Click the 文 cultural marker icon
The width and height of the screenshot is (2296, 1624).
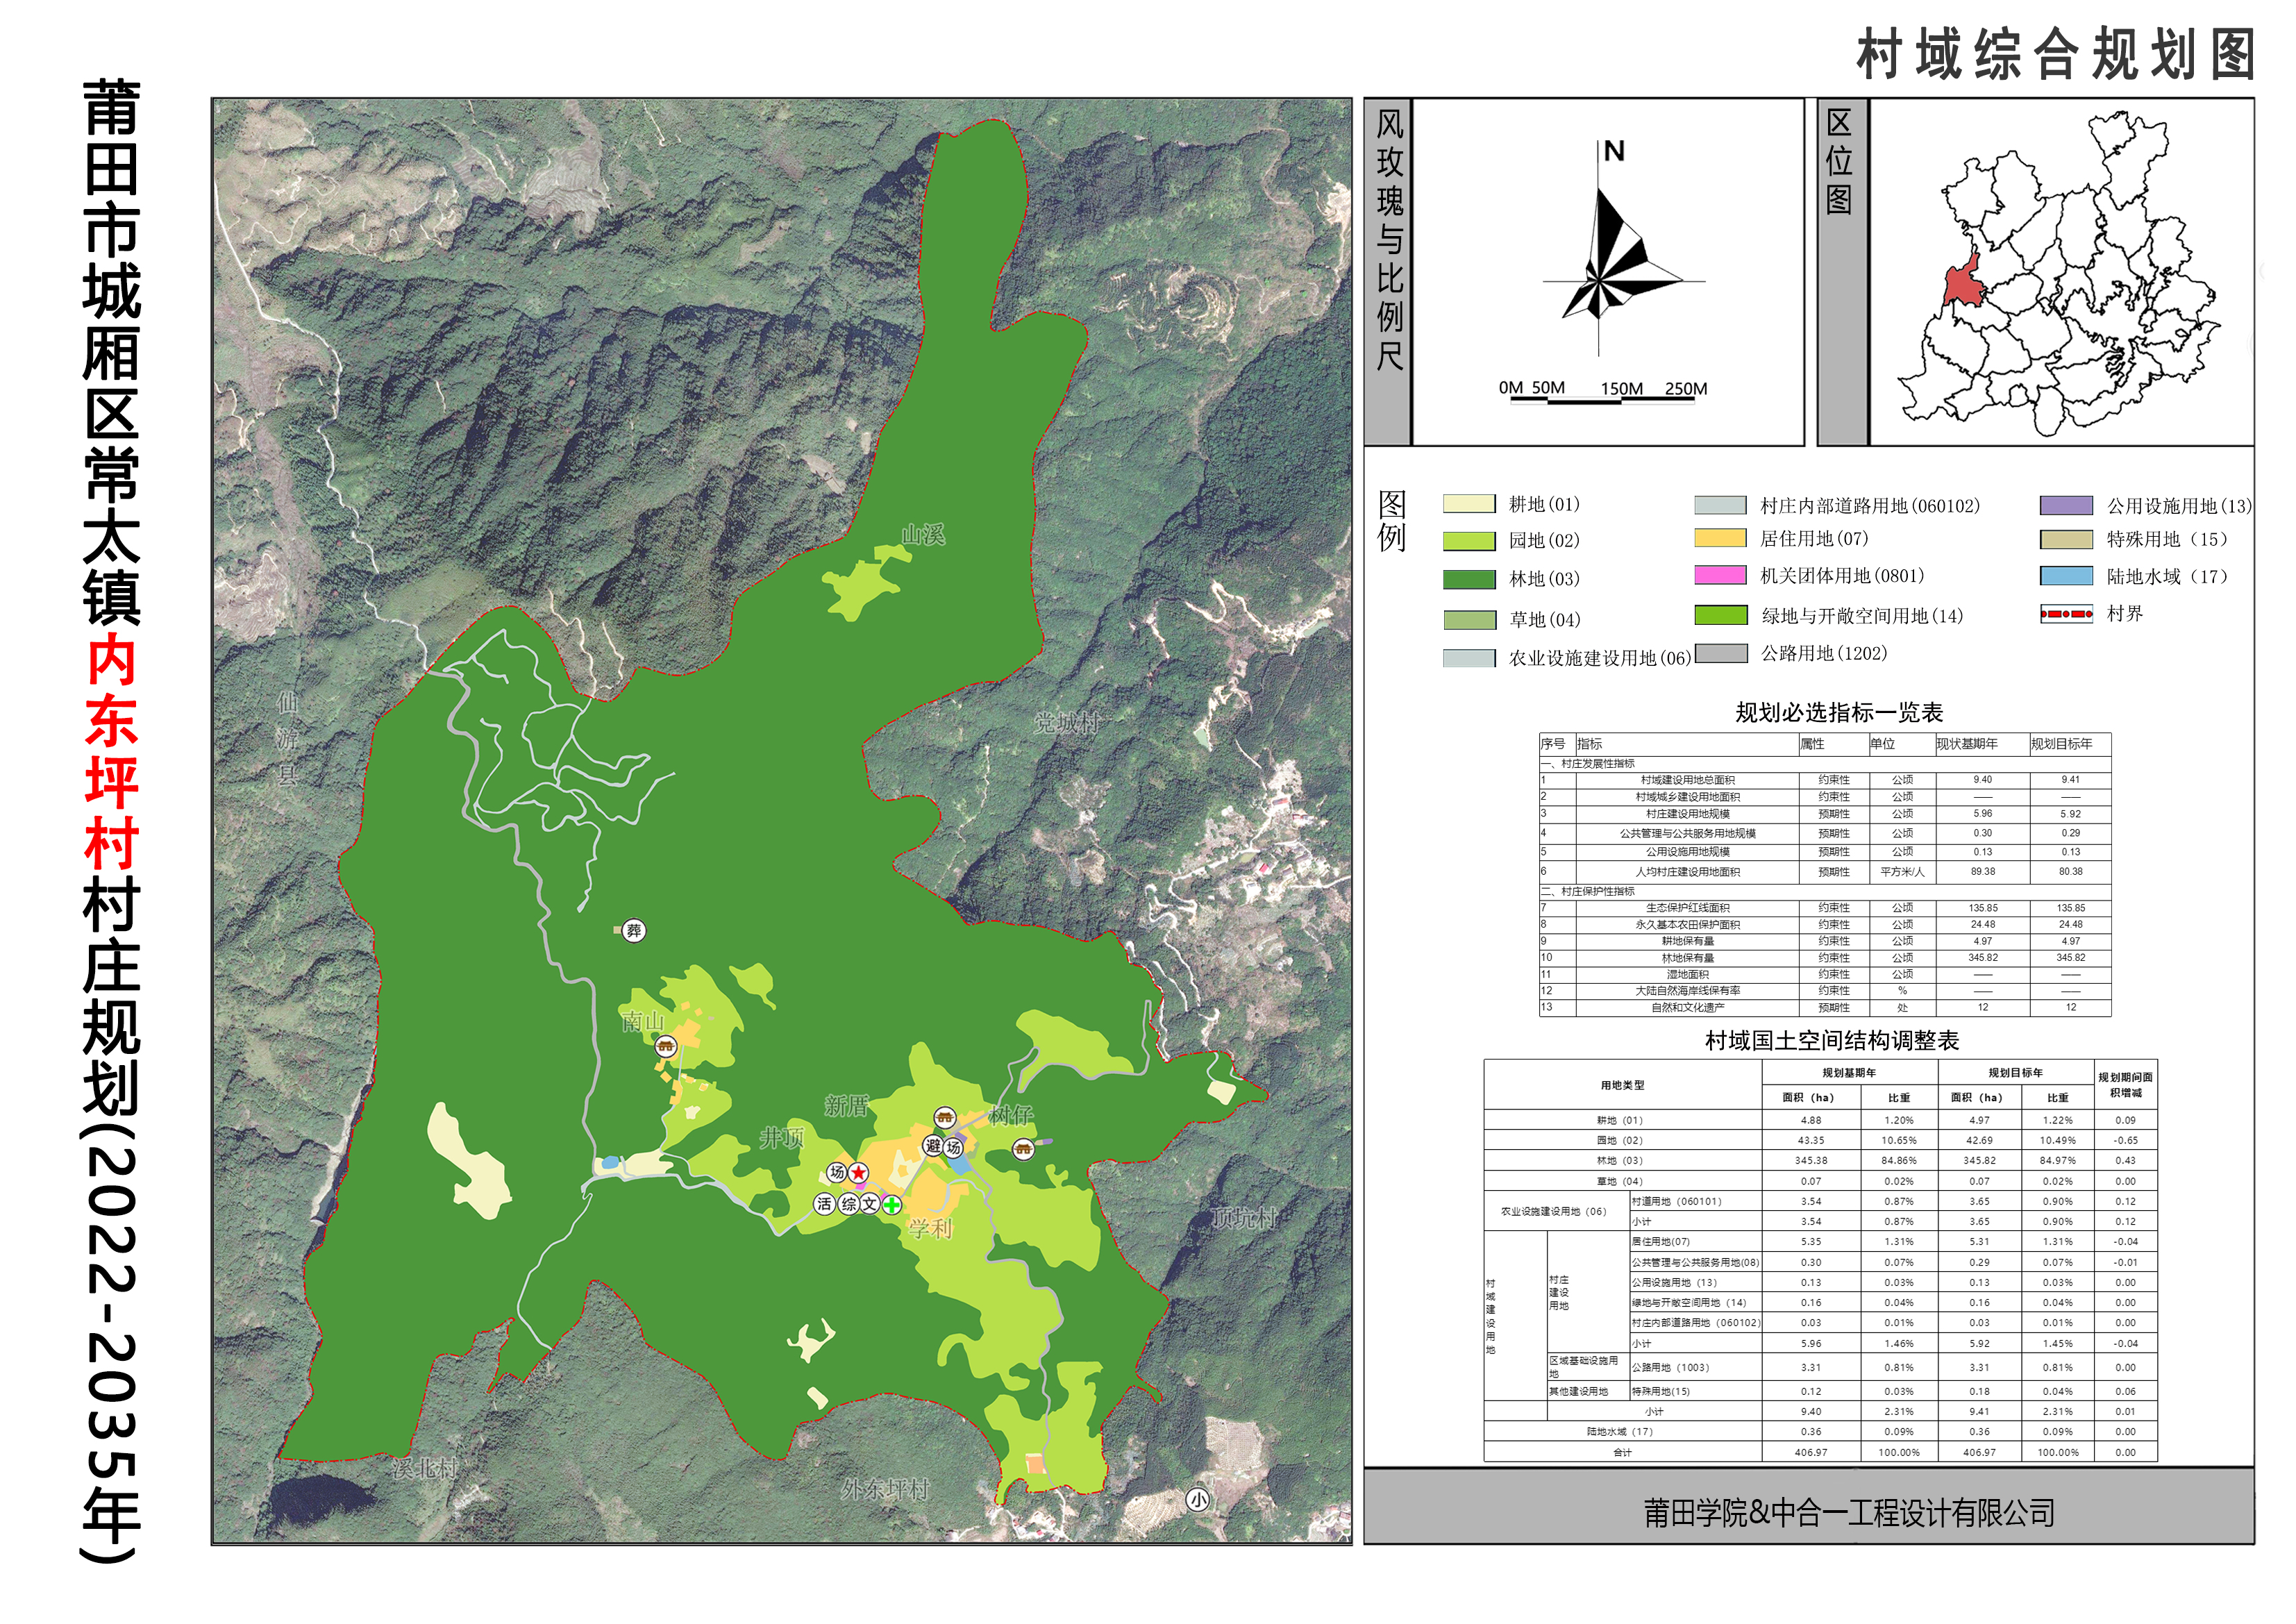(870, 1204)
